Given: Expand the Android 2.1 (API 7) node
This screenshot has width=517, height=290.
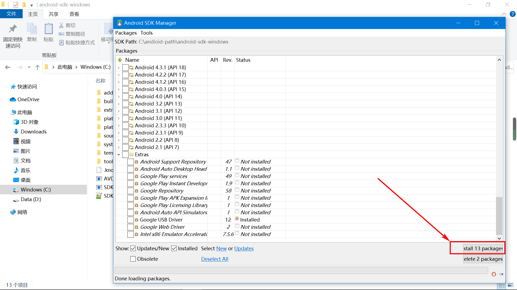Looking at the screenshot, I should pyautogui.click(x=119, y=147).
